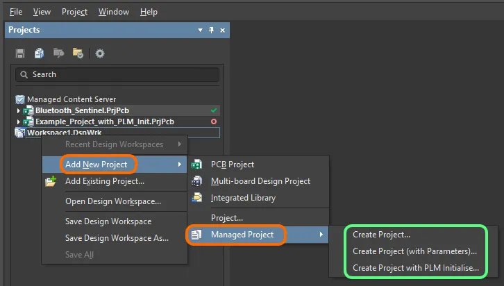
Task: Click the Multi-board Design Project icon
Action: 196,181
